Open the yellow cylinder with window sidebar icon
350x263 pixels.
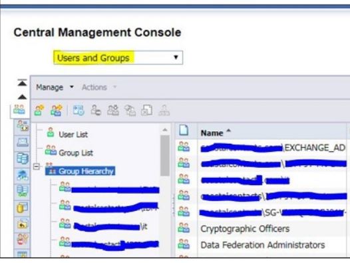[x=23, y=207]
